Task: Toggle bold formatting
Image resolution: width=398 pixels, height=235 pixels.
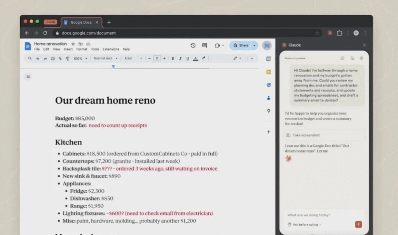Action: [x=173, y=59]
